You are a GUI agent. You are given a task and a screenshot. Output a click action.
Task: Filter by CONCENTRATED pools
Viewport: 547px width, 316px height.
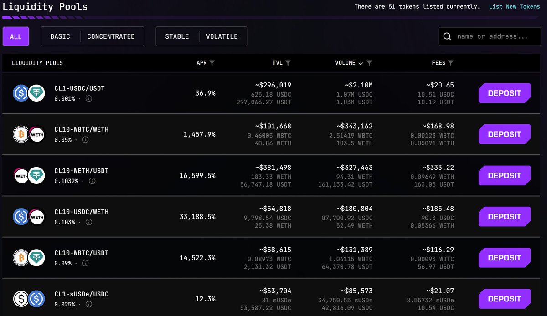111,36
